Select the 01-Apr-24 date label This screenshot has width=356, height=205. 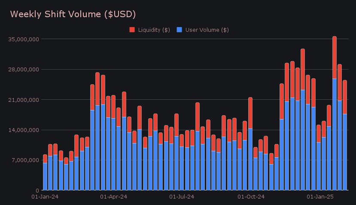coord(113,197)
